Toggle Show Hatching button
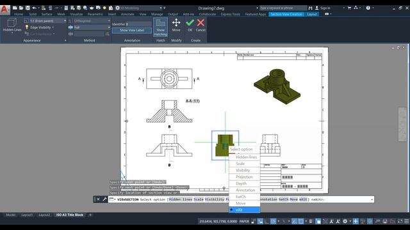 (x=161, y=27)
